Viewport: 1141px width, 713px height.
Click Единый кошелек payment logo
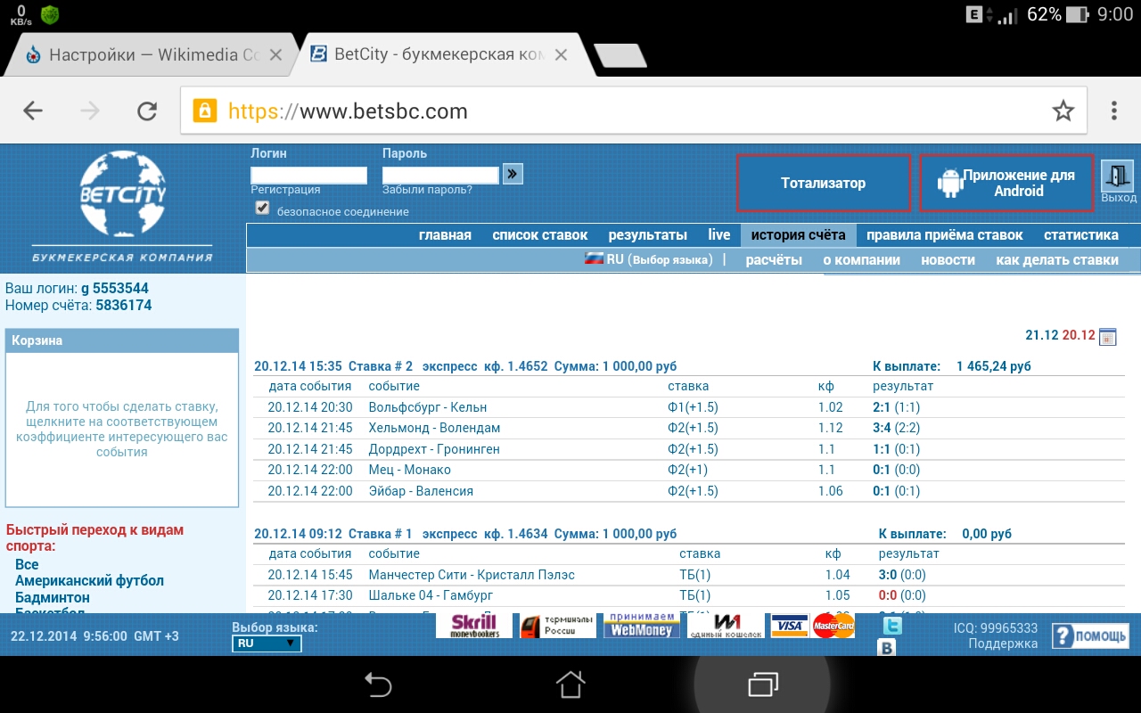(x=726, y=626)
